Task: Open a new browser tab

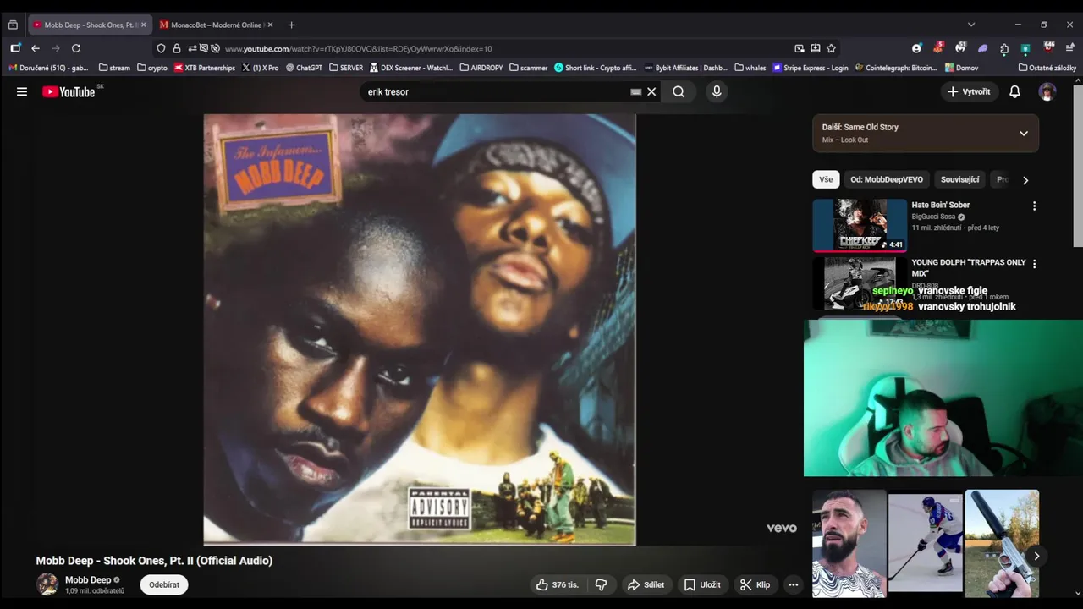Action: tap(291, 25)
